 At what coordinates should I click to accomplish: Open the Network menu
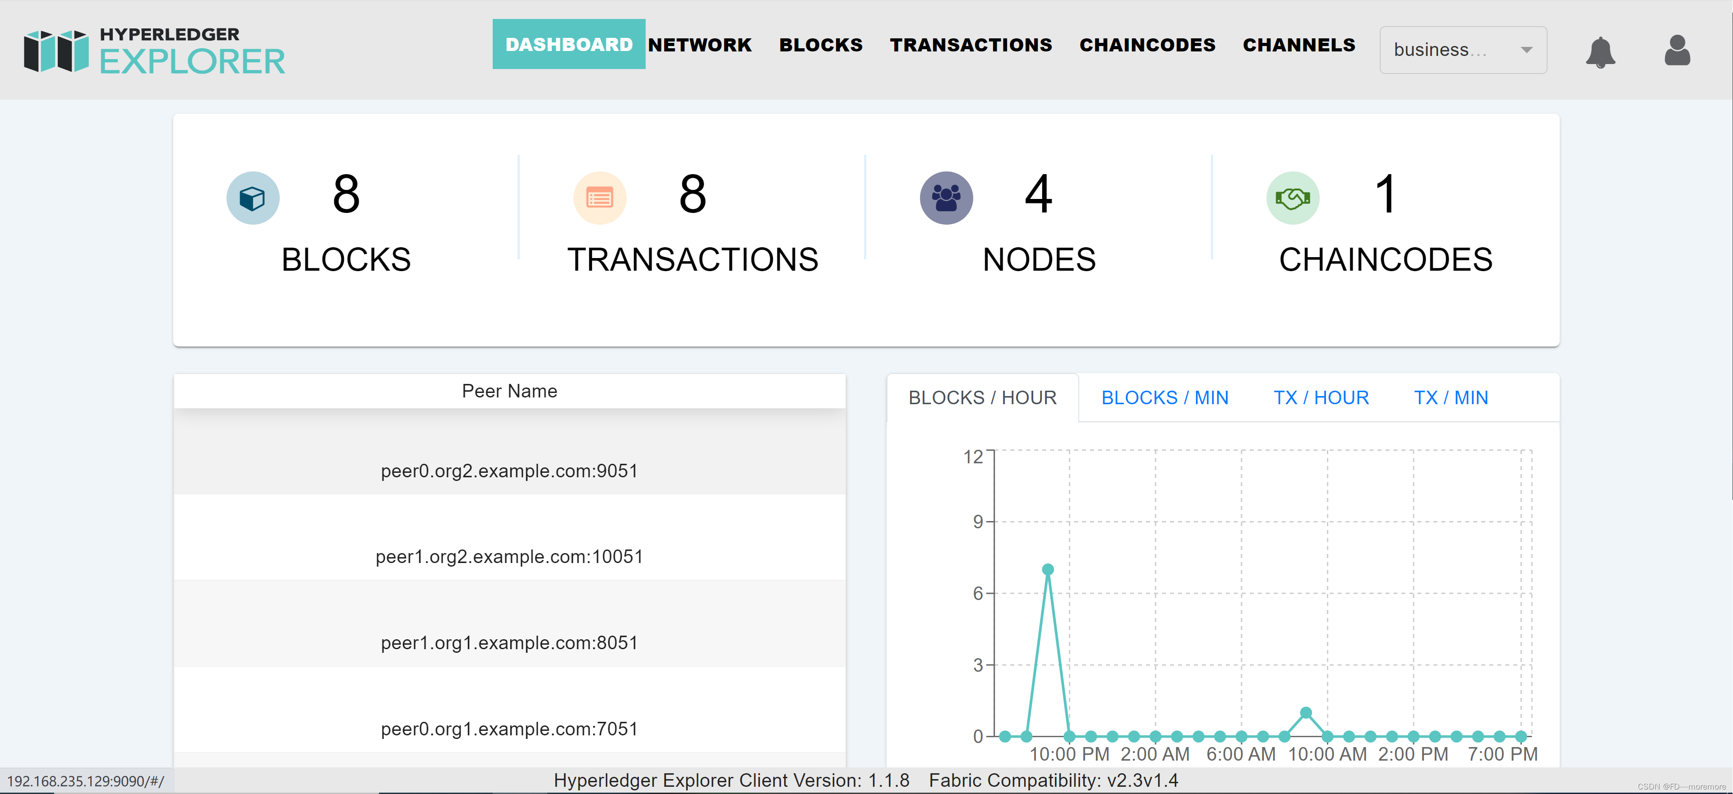[700, 45]
